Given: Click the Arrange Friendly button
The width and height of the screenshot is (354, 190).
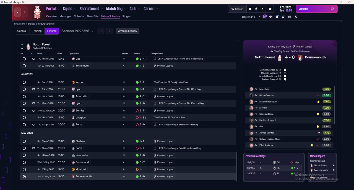Looking at the screenshot, I should (127, 31).
